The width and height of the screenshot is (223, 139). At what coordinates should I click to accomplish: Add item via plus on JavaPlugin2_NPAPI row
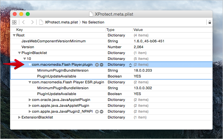[97, 112]
